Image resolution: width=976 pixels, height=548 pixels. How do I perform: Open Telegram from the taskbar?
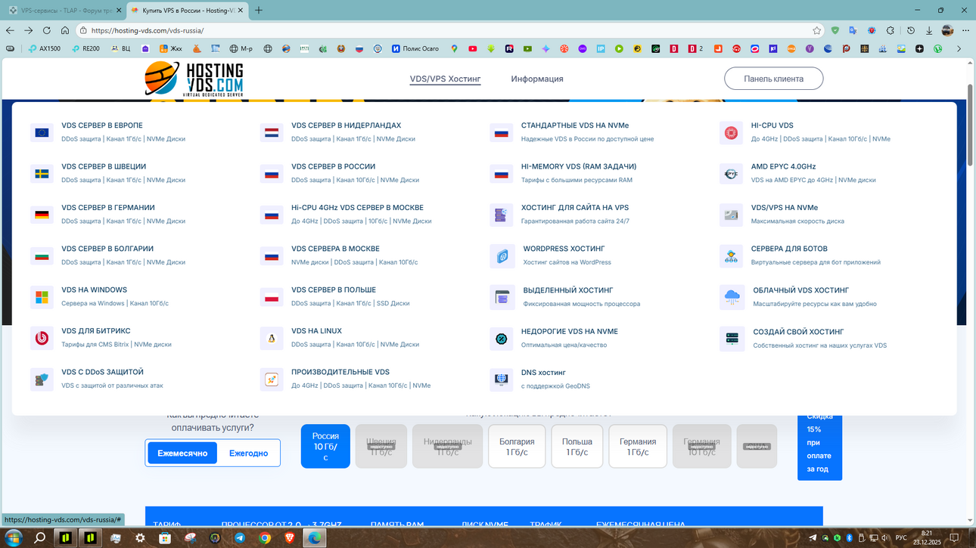point(240,537)
